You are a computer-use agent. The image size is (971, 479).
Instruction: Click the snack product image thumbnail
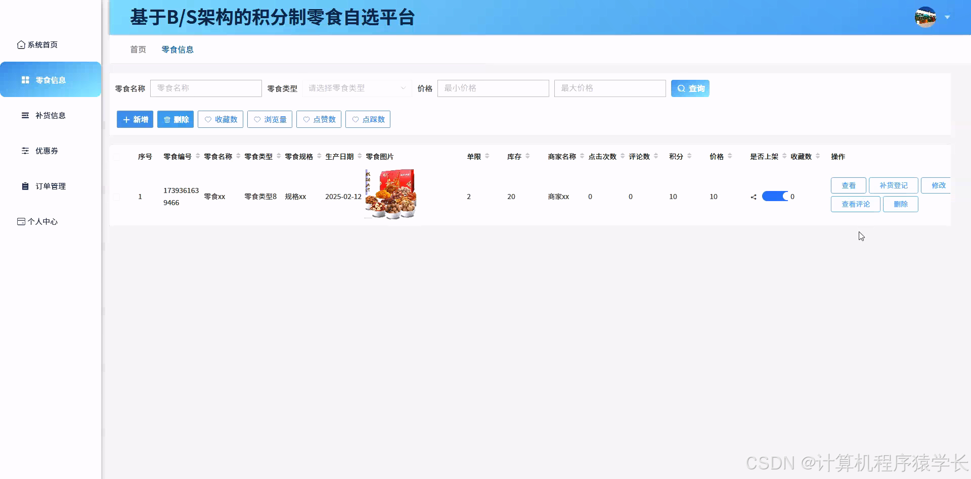390,194
